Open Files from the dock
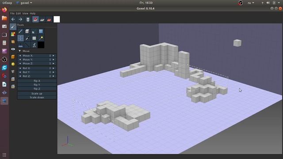Screen dimensions: 283x159 click(x=4, y=18)
